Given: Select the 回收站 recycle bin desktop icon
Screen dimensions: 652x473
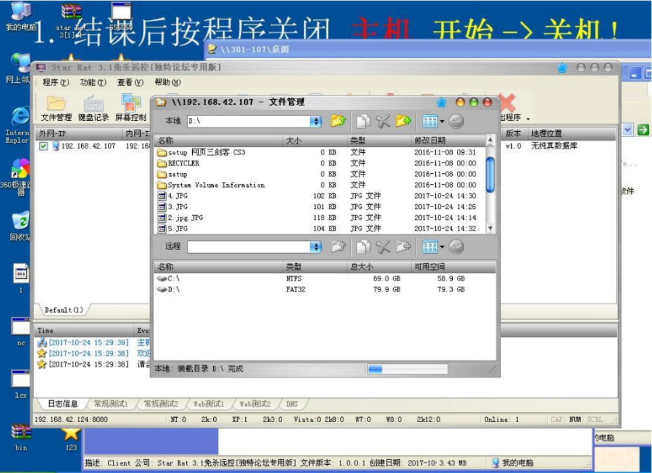Looking at the screenshot, I should [x=19, y=226].
